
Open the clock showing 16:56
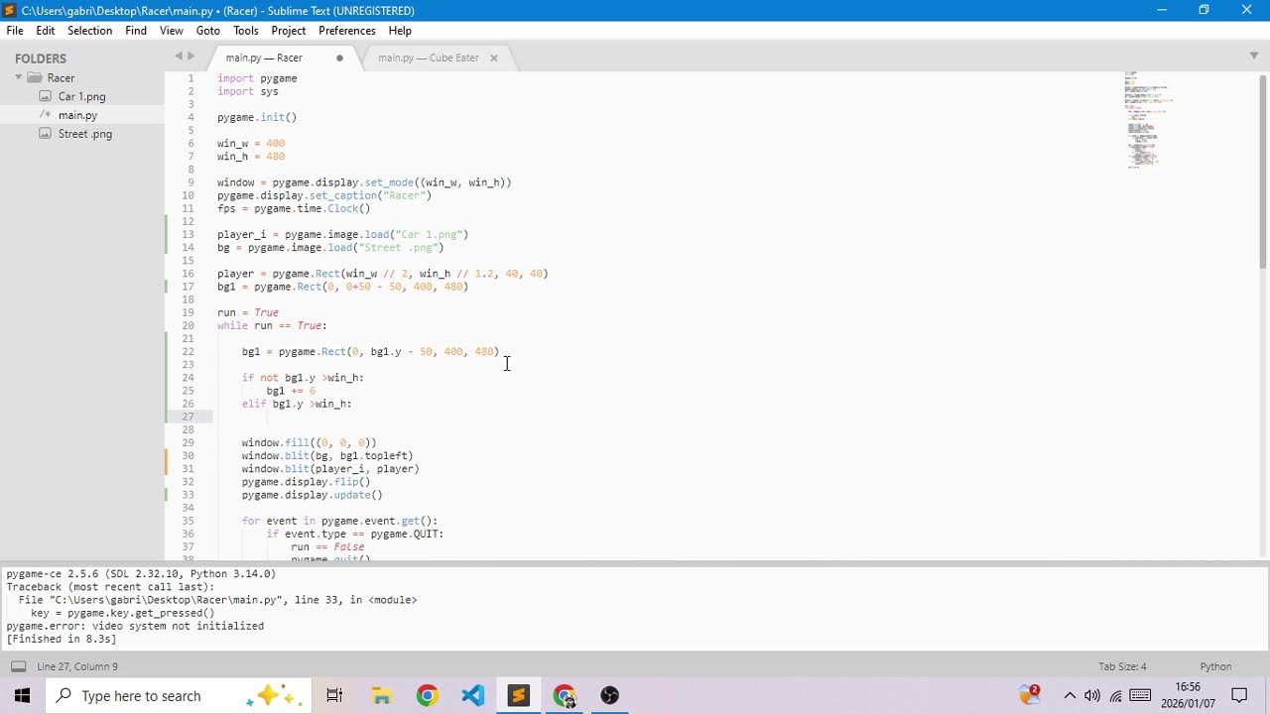1188,695
